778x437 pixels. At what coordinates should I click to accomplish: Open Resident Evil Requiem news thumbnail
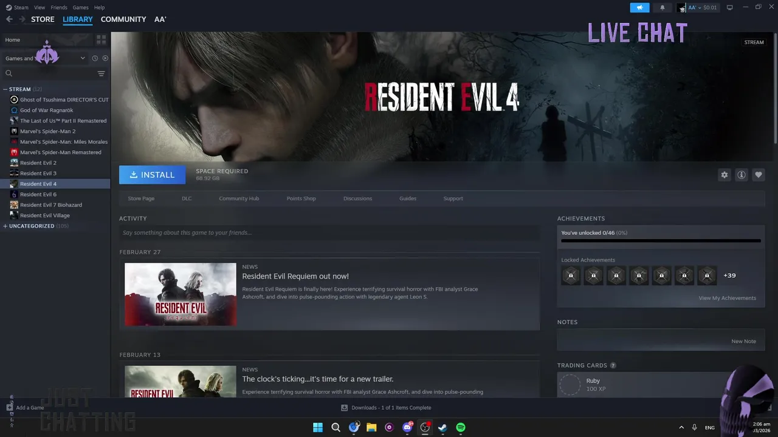coord(181,294)
